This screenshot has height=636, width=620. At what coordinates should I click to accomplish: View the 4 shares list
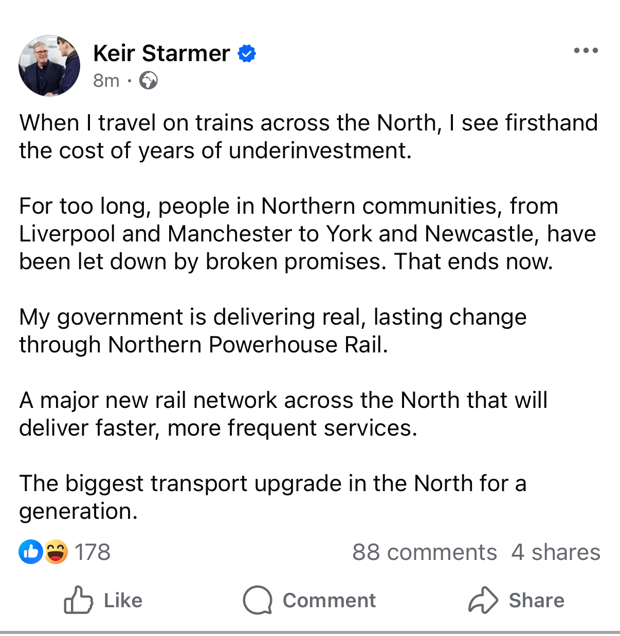(x=555, y=552)
